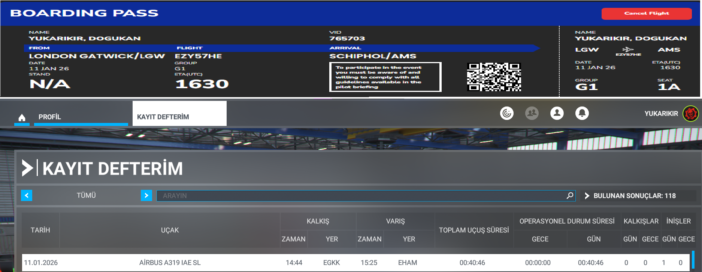Click the KALKIŞLAR column header
The height and width of the screenshot is (272, 702).
(x=641, y=221)
